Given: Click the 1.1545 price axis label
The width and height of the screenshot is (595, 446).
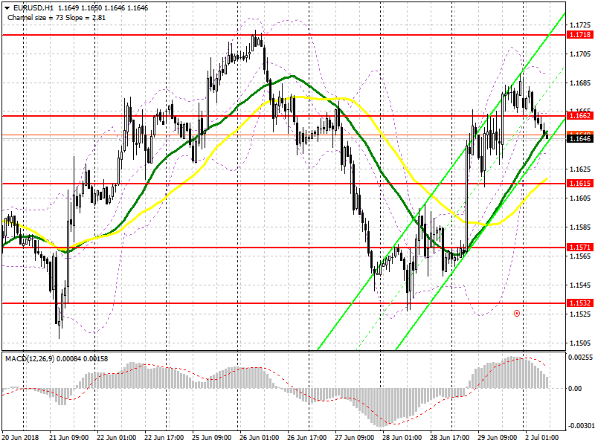Looking at the screenshot, I should click(x=580, y=285).
